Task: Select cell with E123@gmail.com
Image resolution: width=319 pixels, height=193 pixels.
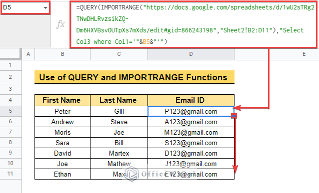Action: [x=191, y=174]
